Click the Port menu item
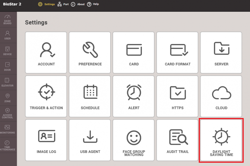 [x=63, y=4]
